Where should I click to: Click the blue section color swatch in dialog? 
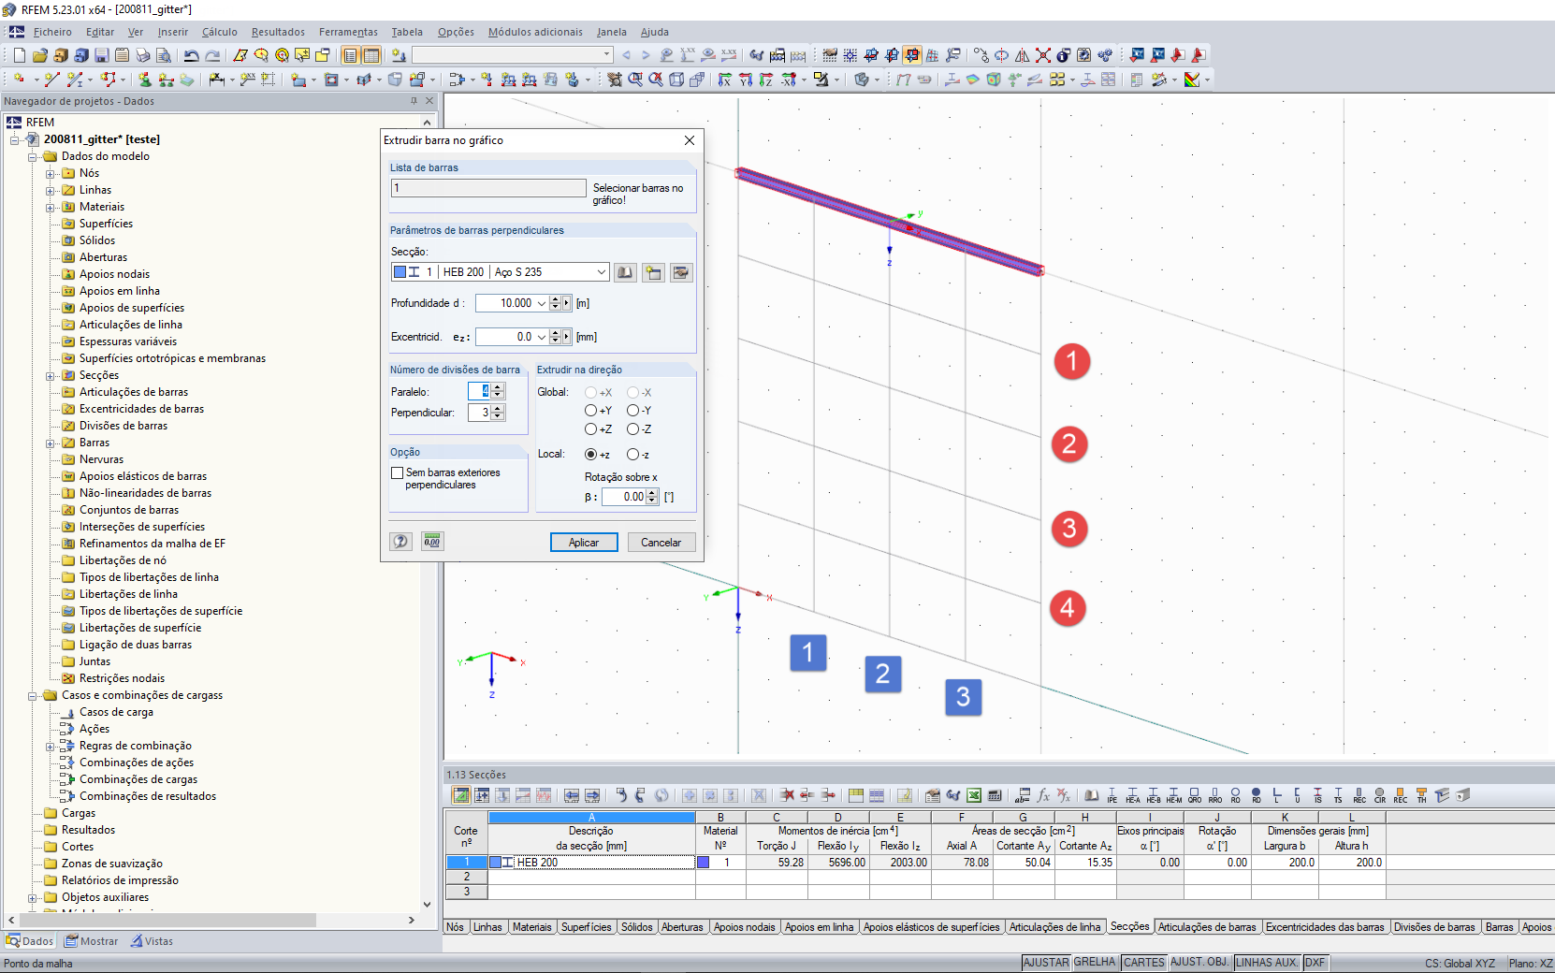[400, 272]
